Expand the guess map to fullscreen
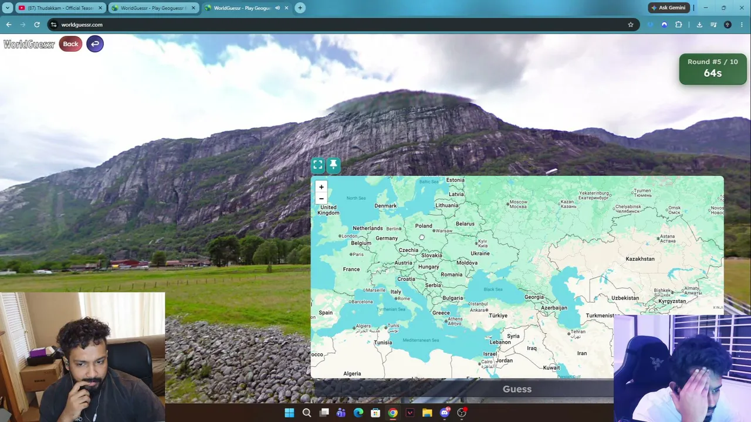Viewport: 751px width, 422px height. click(x=317, y=165)
